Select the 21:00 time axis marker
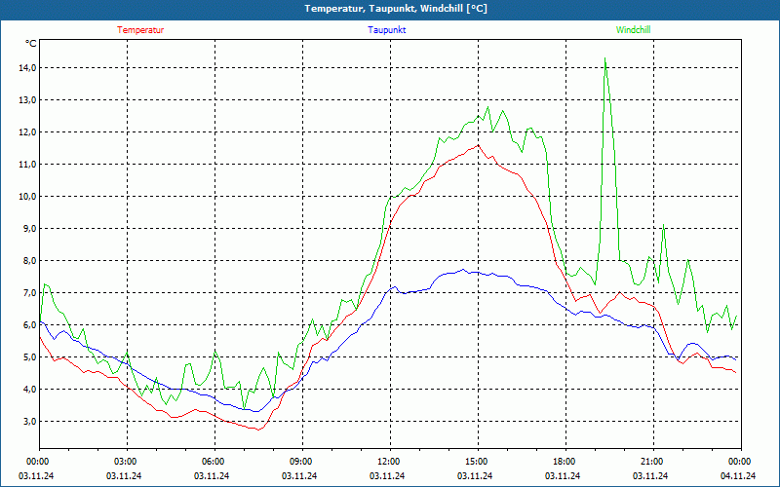 click(x=652, y=462)
